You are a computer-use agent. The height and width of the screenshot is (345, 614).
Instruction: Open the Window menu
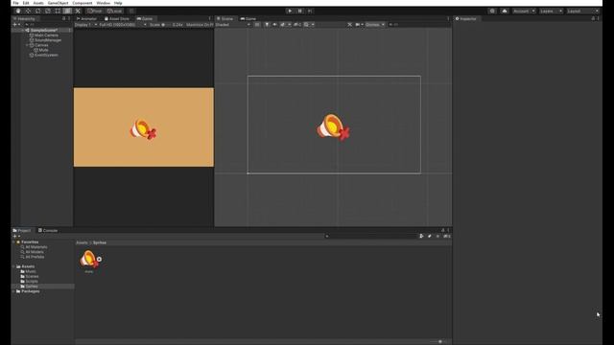pyautogui.click(x=104, y=3)
